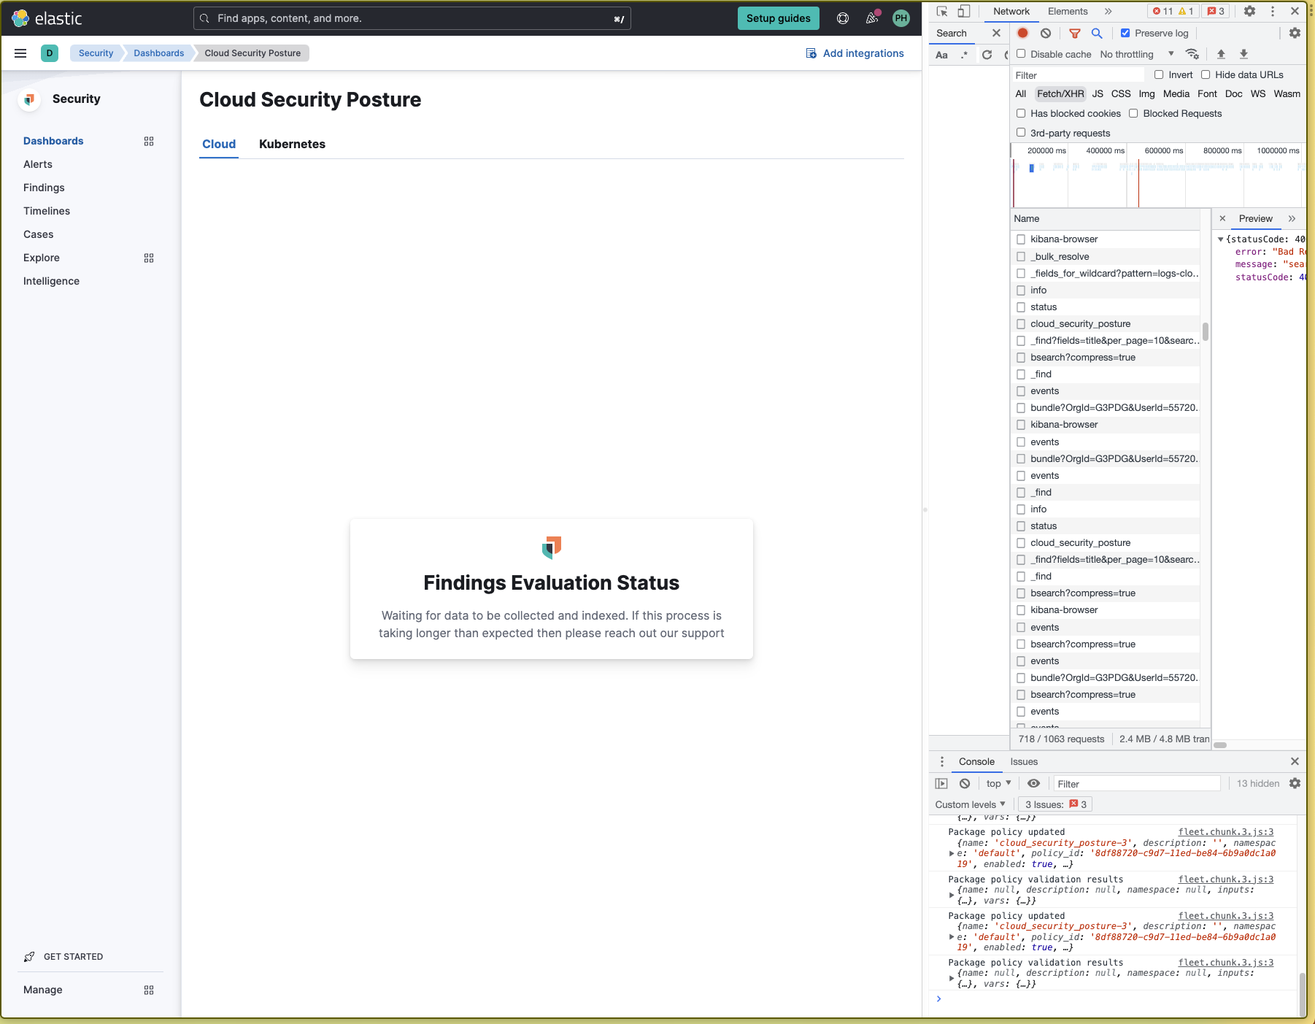Switch to the Kubernetes tab
The width and height of the screenshot is (1315, 1024).
click(292, 144)
